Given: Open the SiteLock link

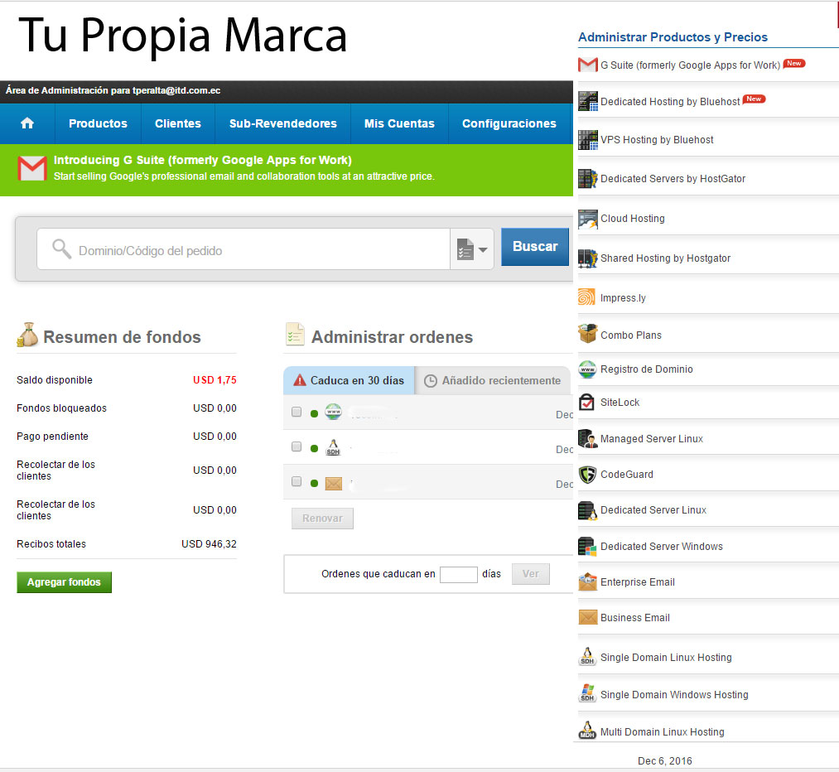Looking at the screenshot, I should (620, 403).
